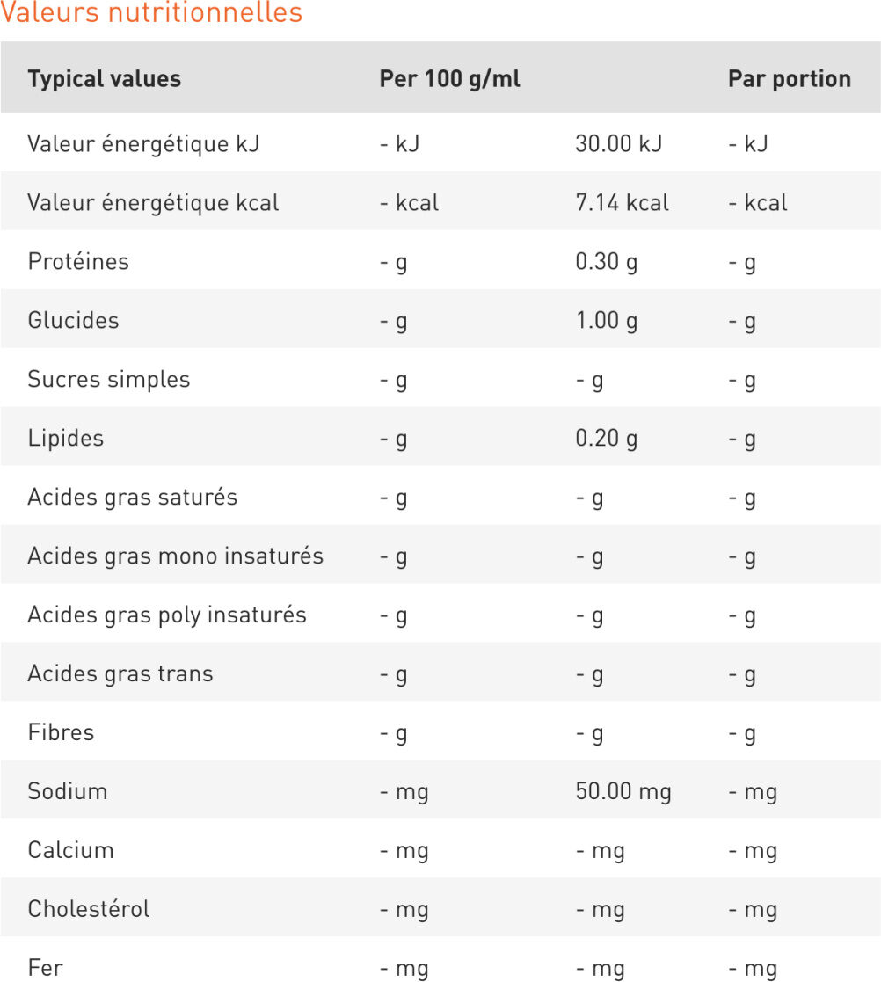Select the Typical values column header
This screenshot has height=982, width=881.
[x=104, y=79]
